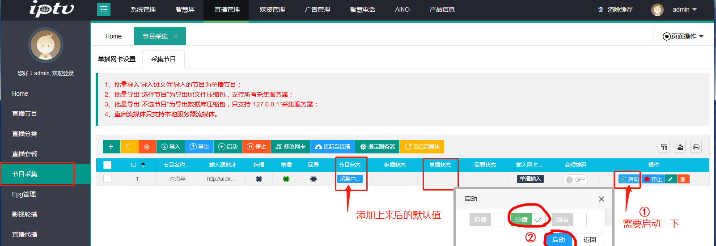Delete the row with the orange trash icon
This screenshot has width=716, height=246.
[x=682, y=179]
